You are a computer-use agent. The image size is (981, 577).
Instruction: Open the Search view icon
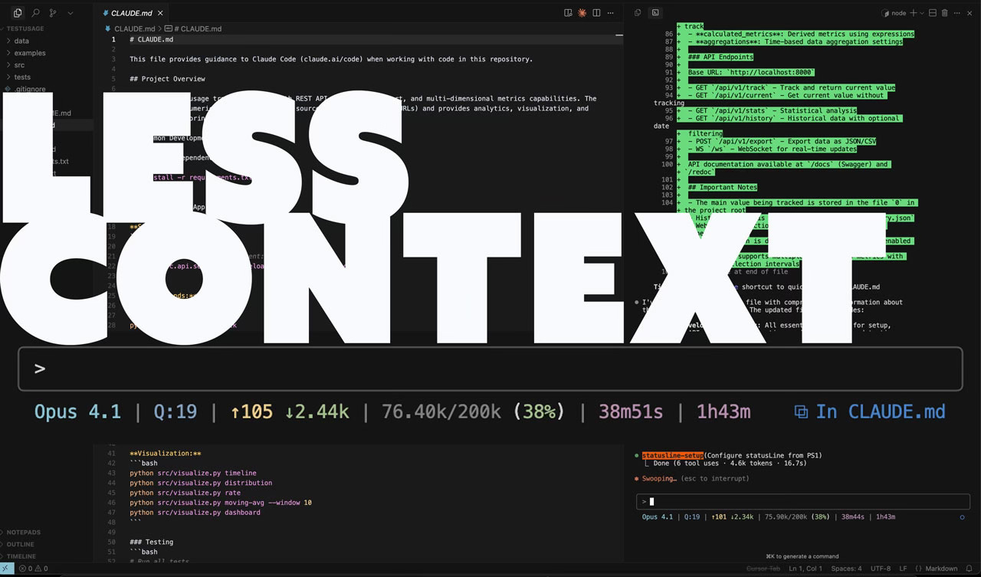coord(35,13)
